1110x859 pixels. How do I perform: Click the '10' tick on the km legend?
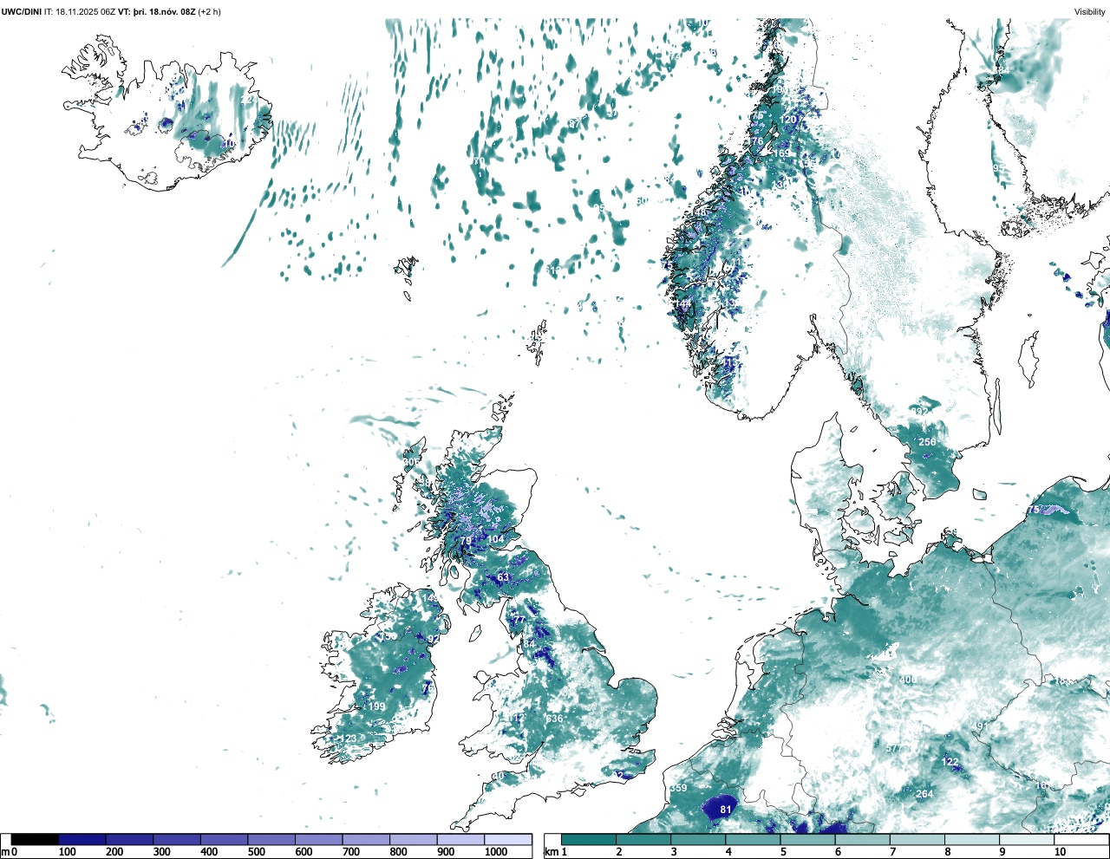[1060, 852]
